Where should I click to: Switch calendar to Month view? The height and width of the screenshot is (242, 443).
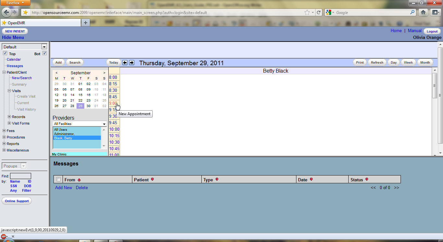tap(425, 63)
